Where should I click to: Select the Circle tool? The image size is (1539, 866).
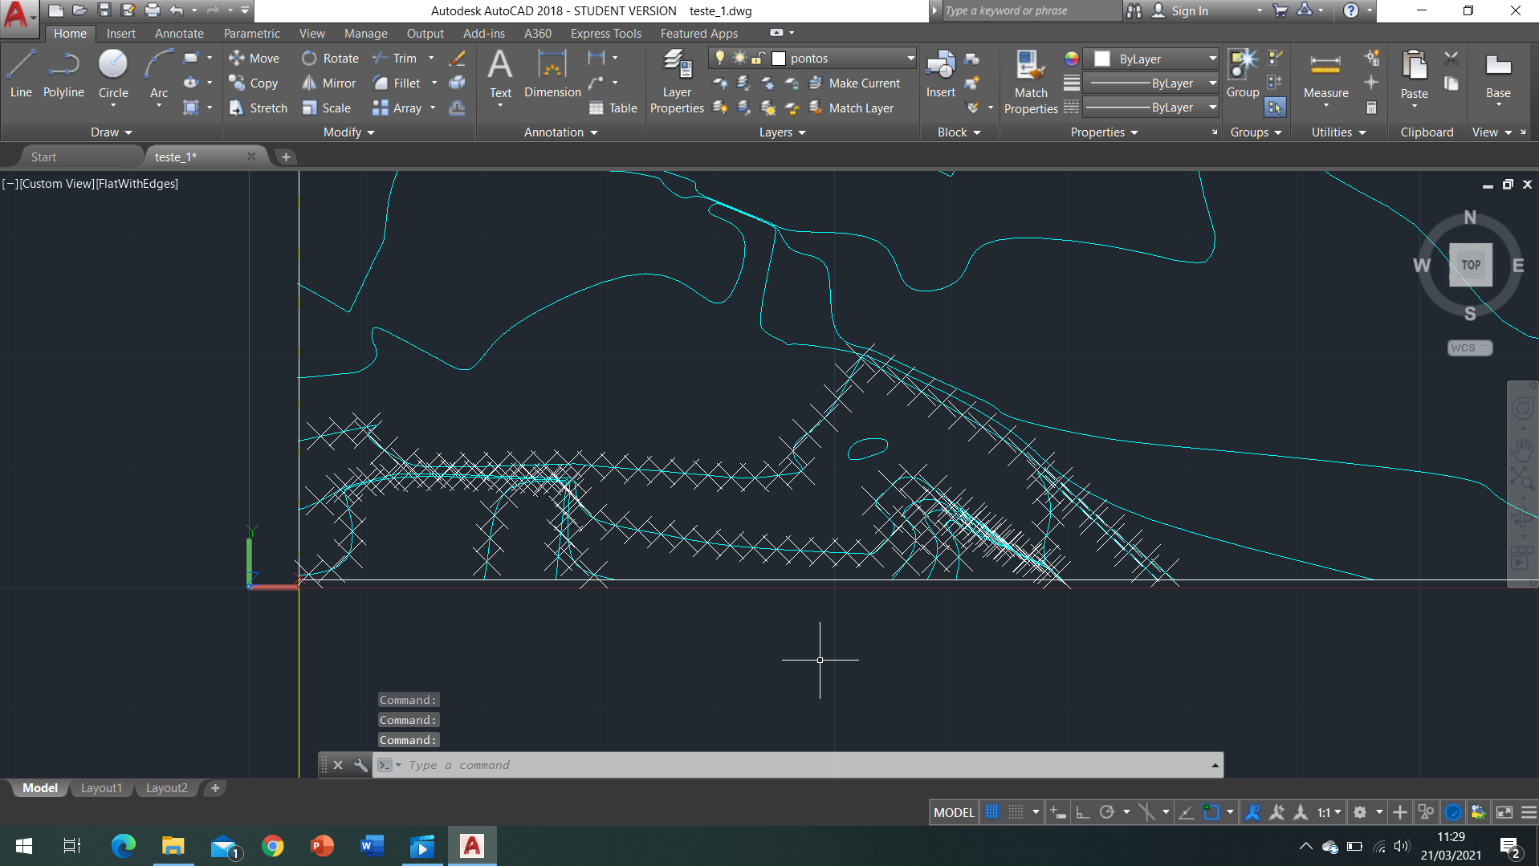pos(113,74)
